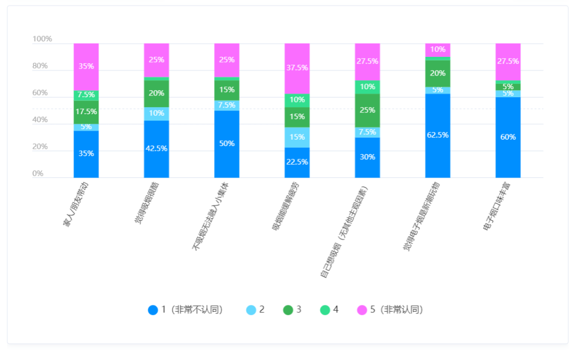Screen dimensions: 574x350
Task: Select the 25% dark green bar segment
Action: click(x=367, y=110)
